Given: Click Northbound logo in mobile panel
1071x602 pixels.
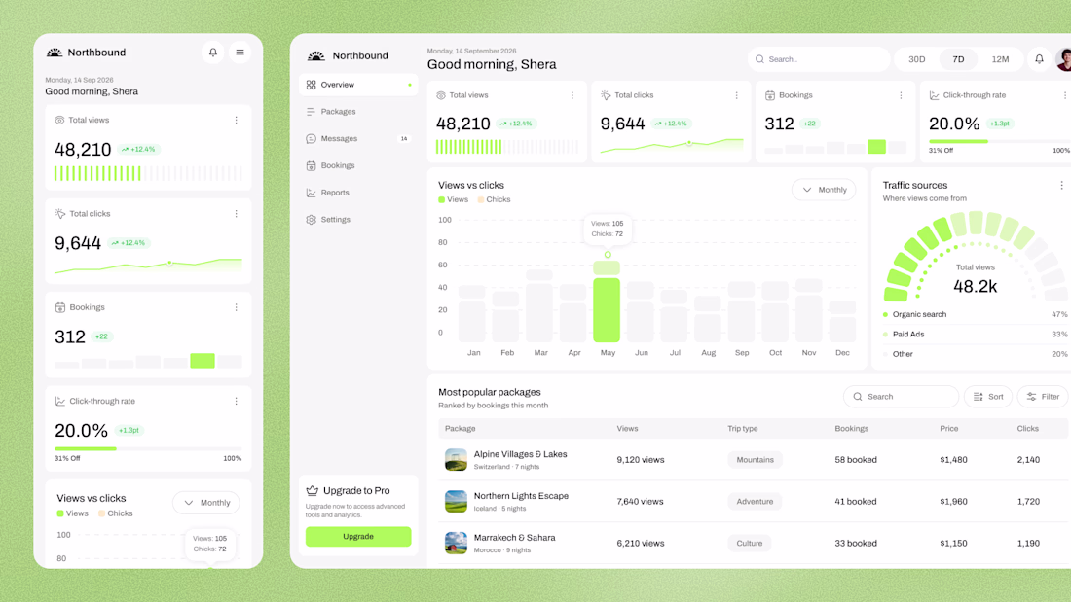Looking at the screenshot, I should (x=86, y=53).
